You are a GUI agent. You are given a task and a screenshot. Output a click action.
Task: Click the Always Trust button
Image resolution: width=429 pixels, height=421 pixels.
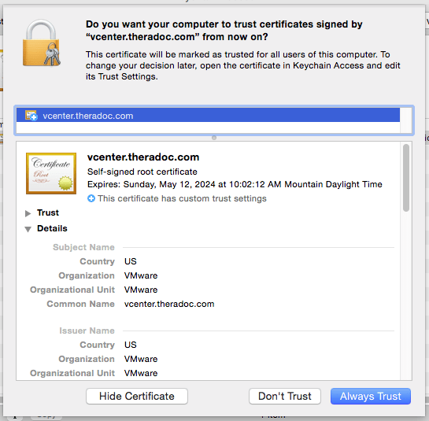click(x=371, y=396)
